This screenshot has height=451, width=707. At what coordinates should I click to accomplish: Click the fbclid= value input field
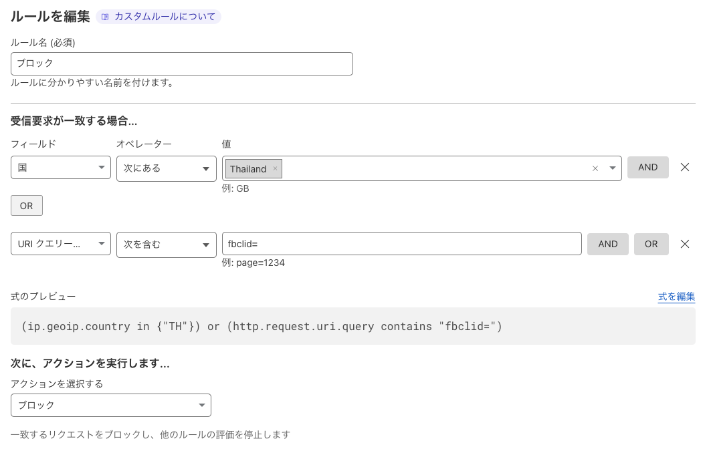pyautogui.click(x=402, y=244)
